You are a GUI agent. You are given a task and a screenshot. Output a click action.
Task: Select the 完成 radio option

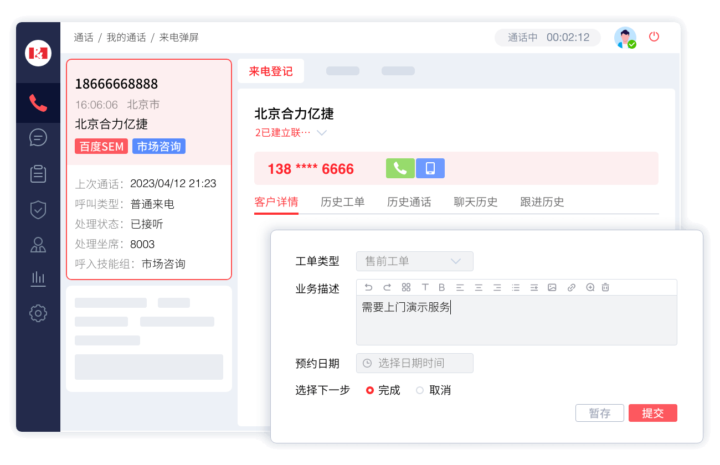[370, 390]
